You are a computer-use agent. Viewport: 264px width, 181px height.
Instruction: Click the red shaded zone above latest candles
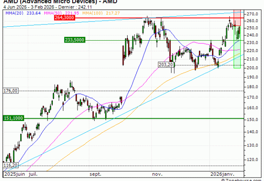pyautogui.click(x=237, y=18)
